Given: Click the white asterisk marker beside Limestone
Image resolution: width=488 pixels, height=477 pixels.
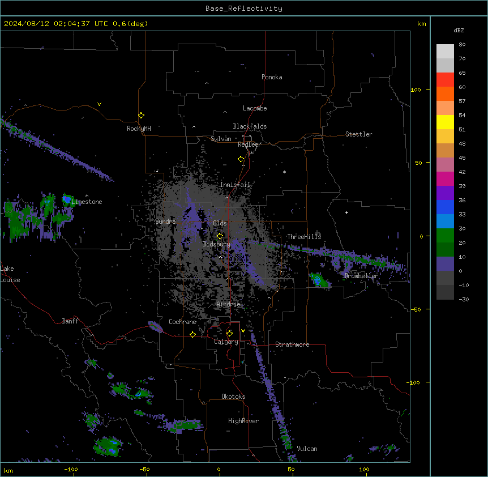Looking at the screenshot, I should coord(87,195).
